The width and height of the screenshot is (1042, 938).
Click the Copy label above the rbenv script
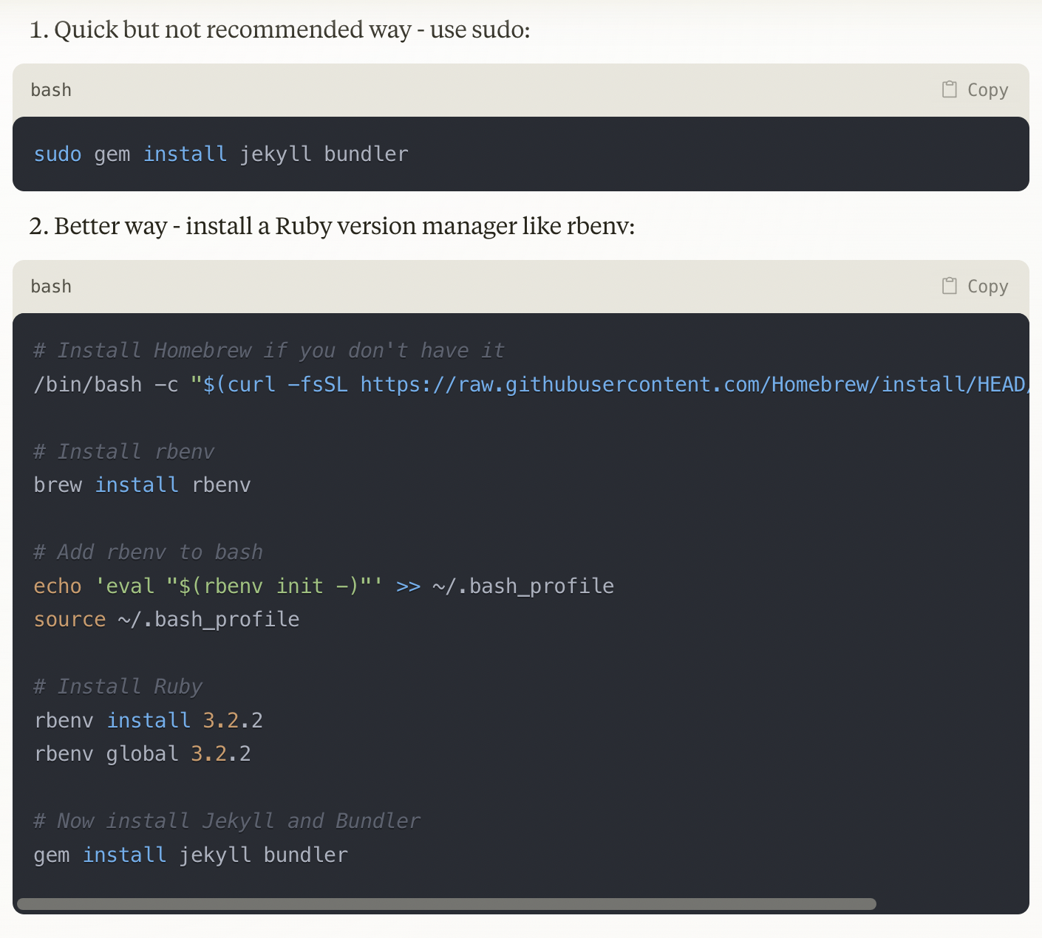(x=987, y=287)
